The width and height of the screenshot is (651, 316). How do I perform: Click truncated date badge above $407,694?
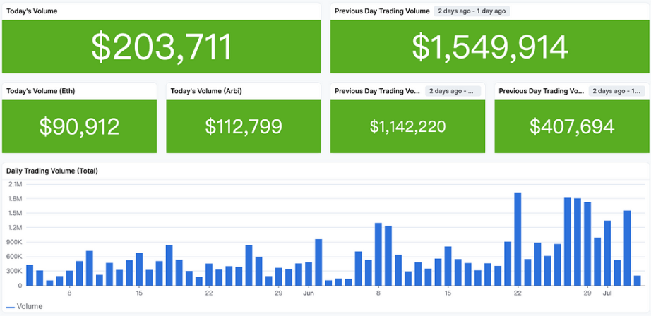pyautogui.click(x=616, y=91)
